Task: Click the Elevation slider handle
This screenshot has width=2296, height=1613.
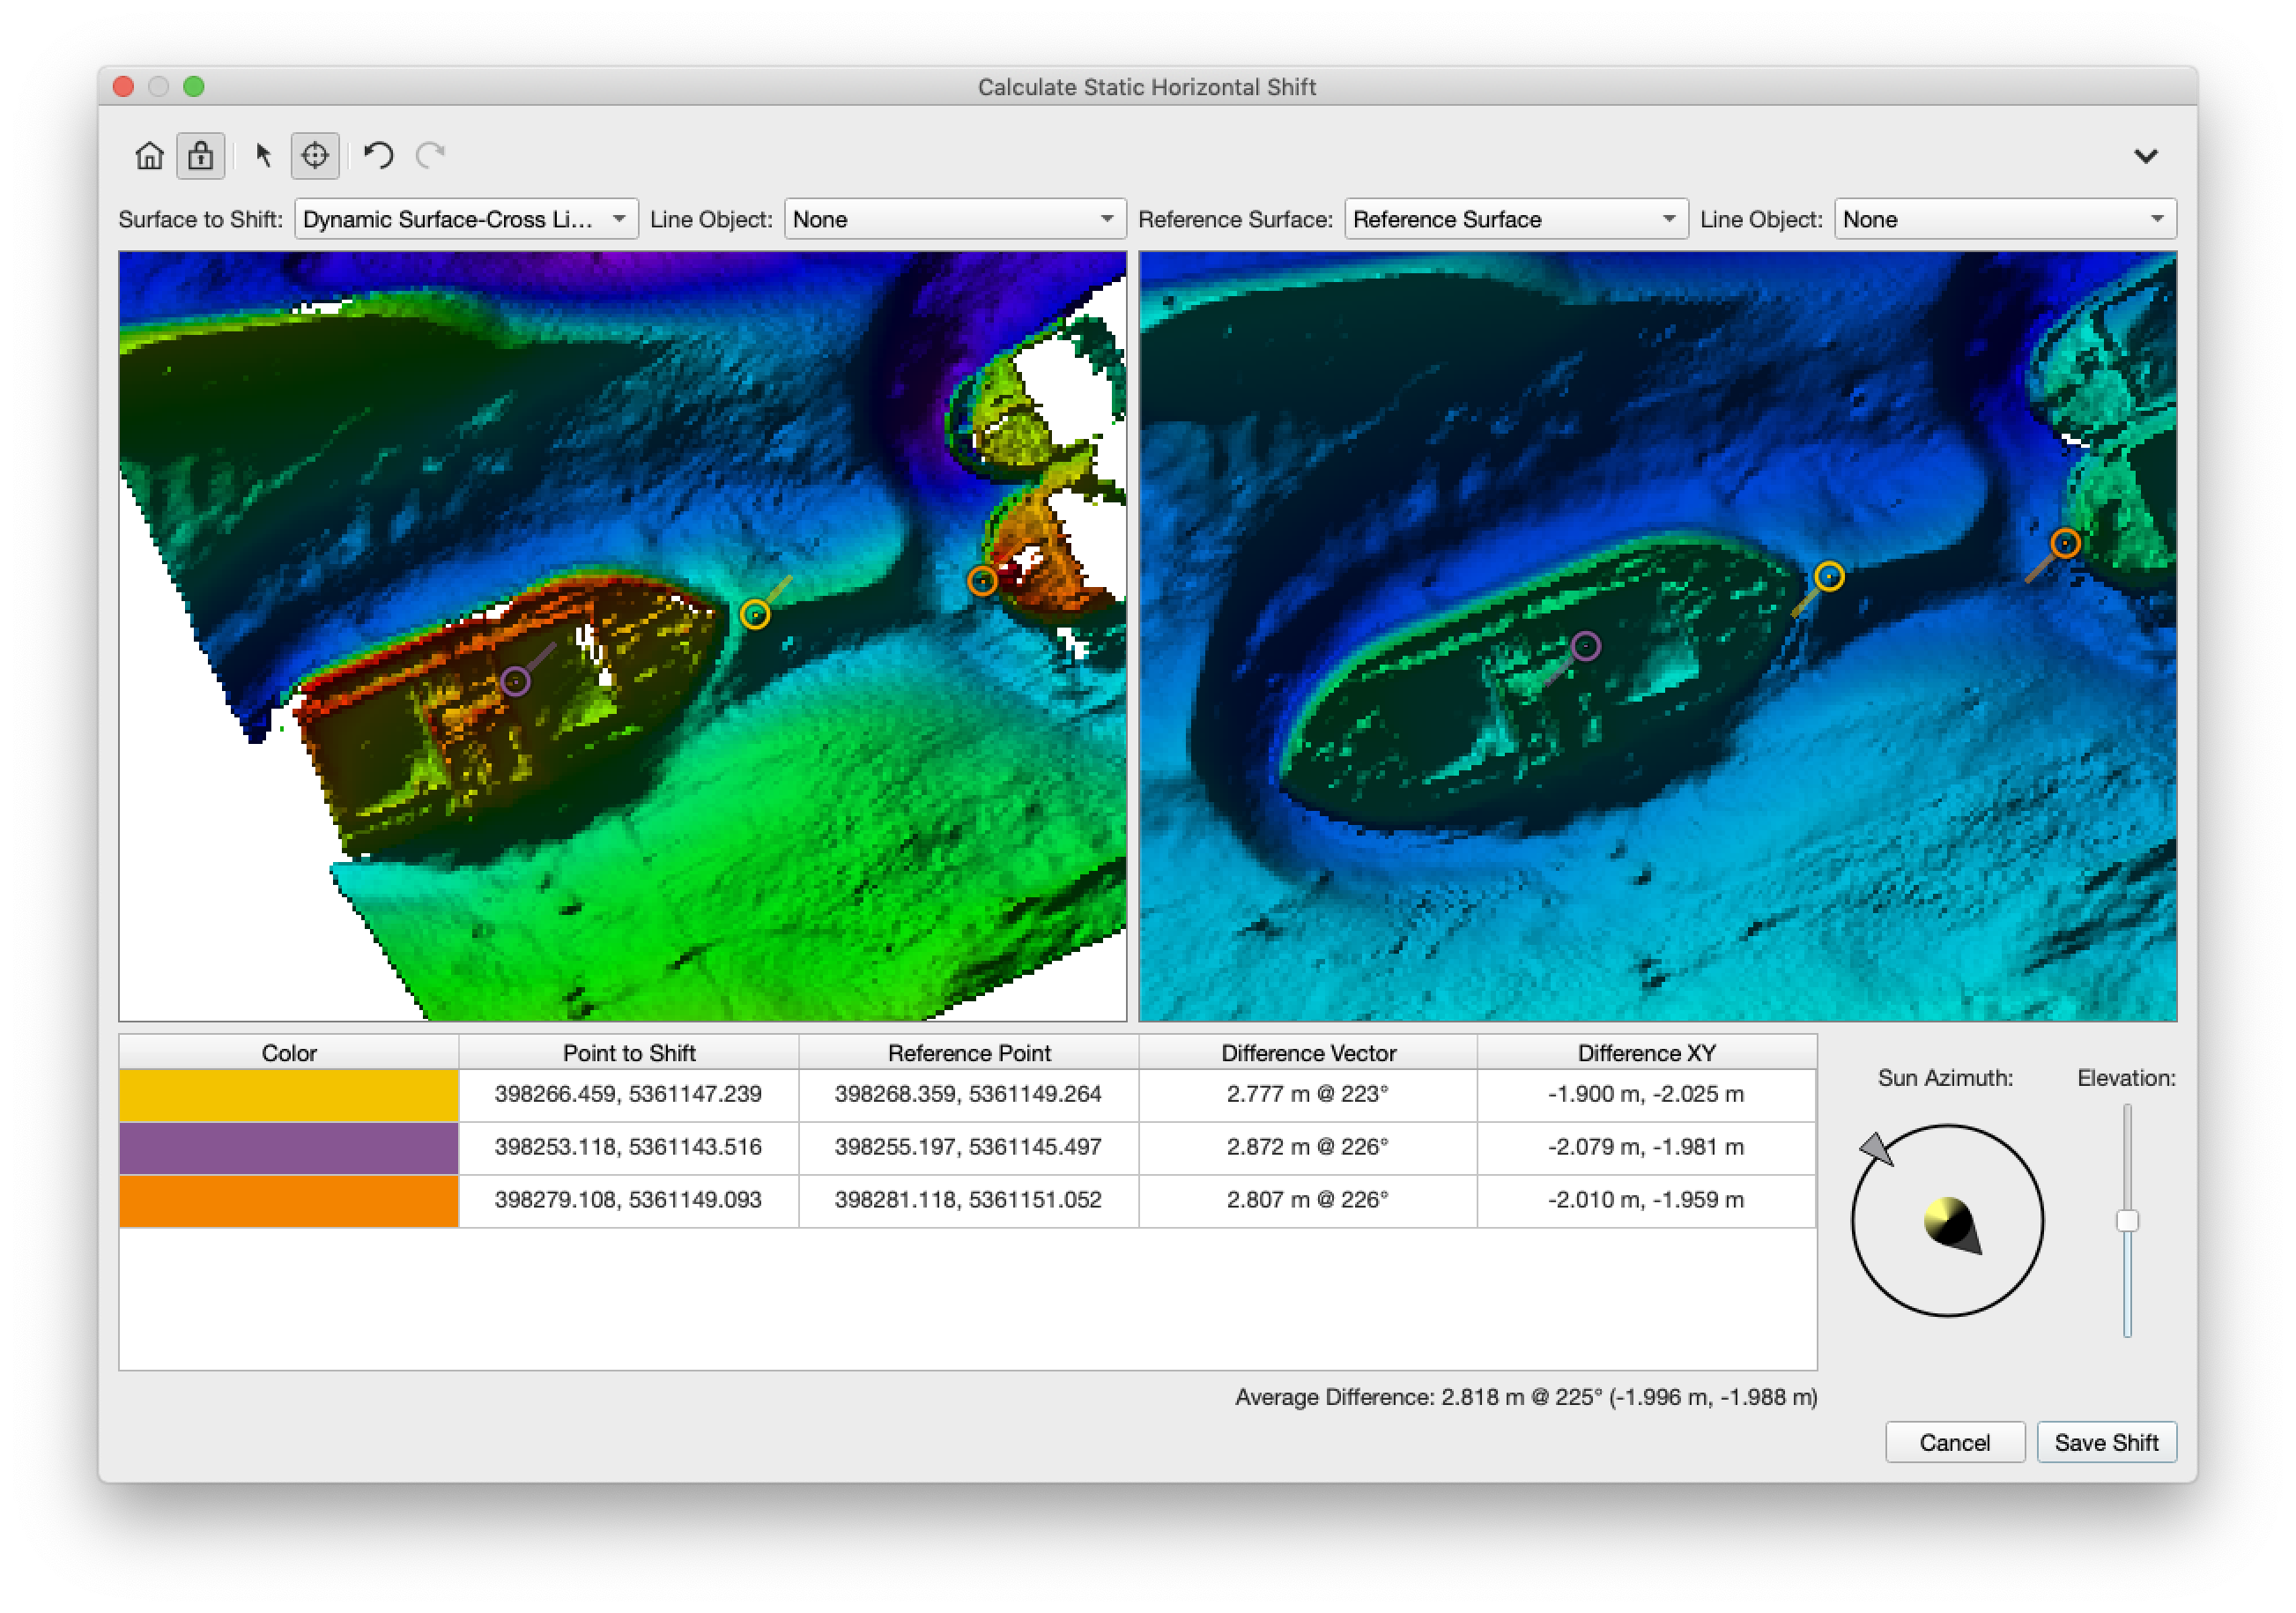Action: coord(2127,1221)
